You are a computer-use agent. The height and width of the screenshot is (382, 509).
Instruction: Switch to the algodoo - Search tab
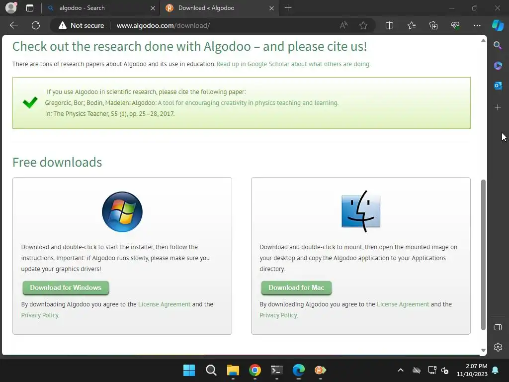click(100, 8)
